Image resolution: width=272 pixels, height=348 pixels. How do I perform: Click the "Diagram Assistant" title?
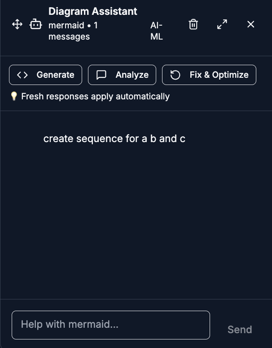[x=93, y=11]
